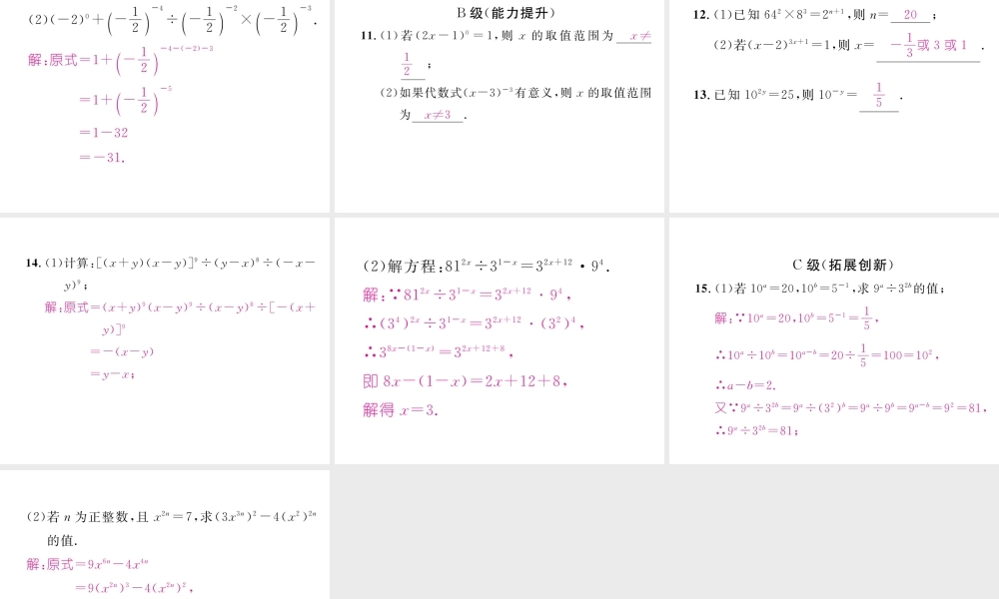Click the line '解:原式=9x^6n-4x^4n'
The width and height of the screenshot is (999, 599).
(88, 564)
